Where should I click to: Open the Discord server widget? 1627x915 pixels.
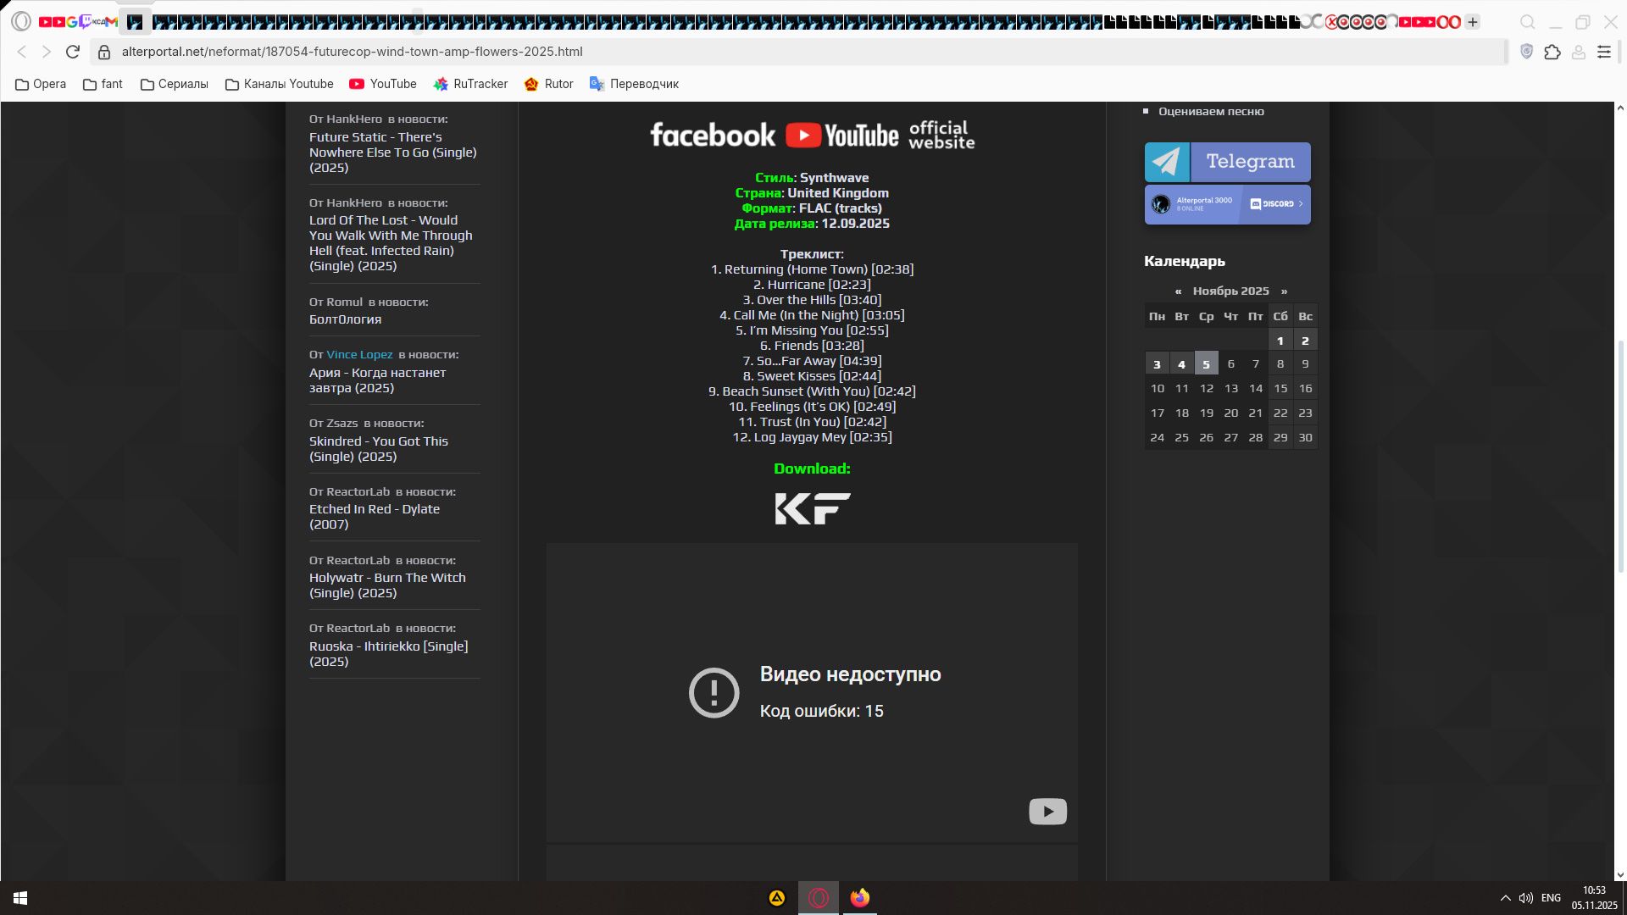point(1227,204)
